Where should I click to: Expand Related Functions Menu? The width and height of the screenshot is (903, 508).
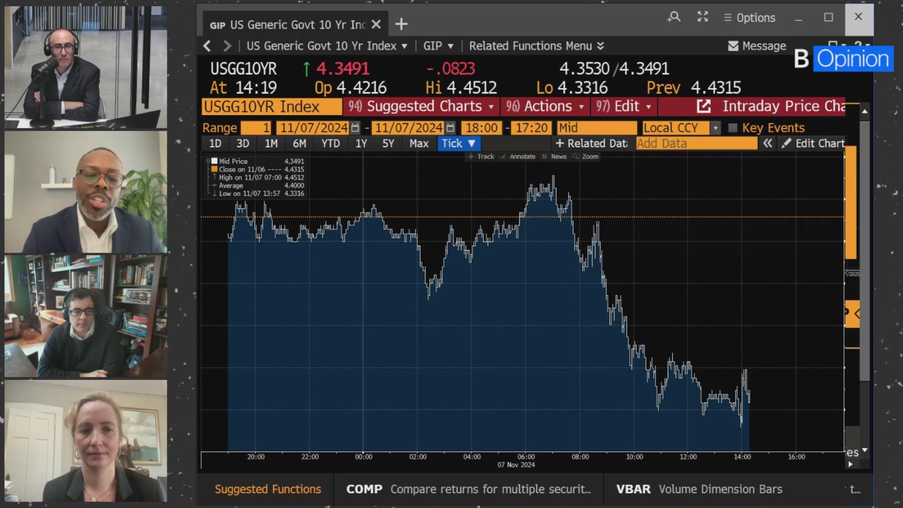(x=537, y=46)
